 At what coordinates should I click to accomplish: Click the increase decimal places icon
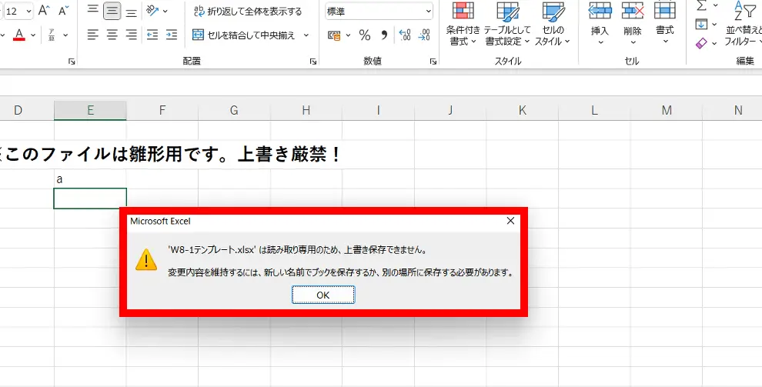click(x=404, y=35)
